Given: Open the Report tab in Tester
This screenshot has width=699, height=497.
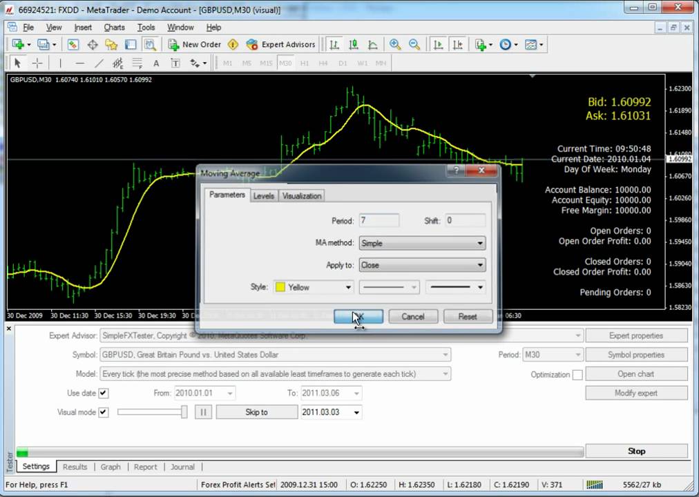Looking at the screenshot, I should click(145, 467).
